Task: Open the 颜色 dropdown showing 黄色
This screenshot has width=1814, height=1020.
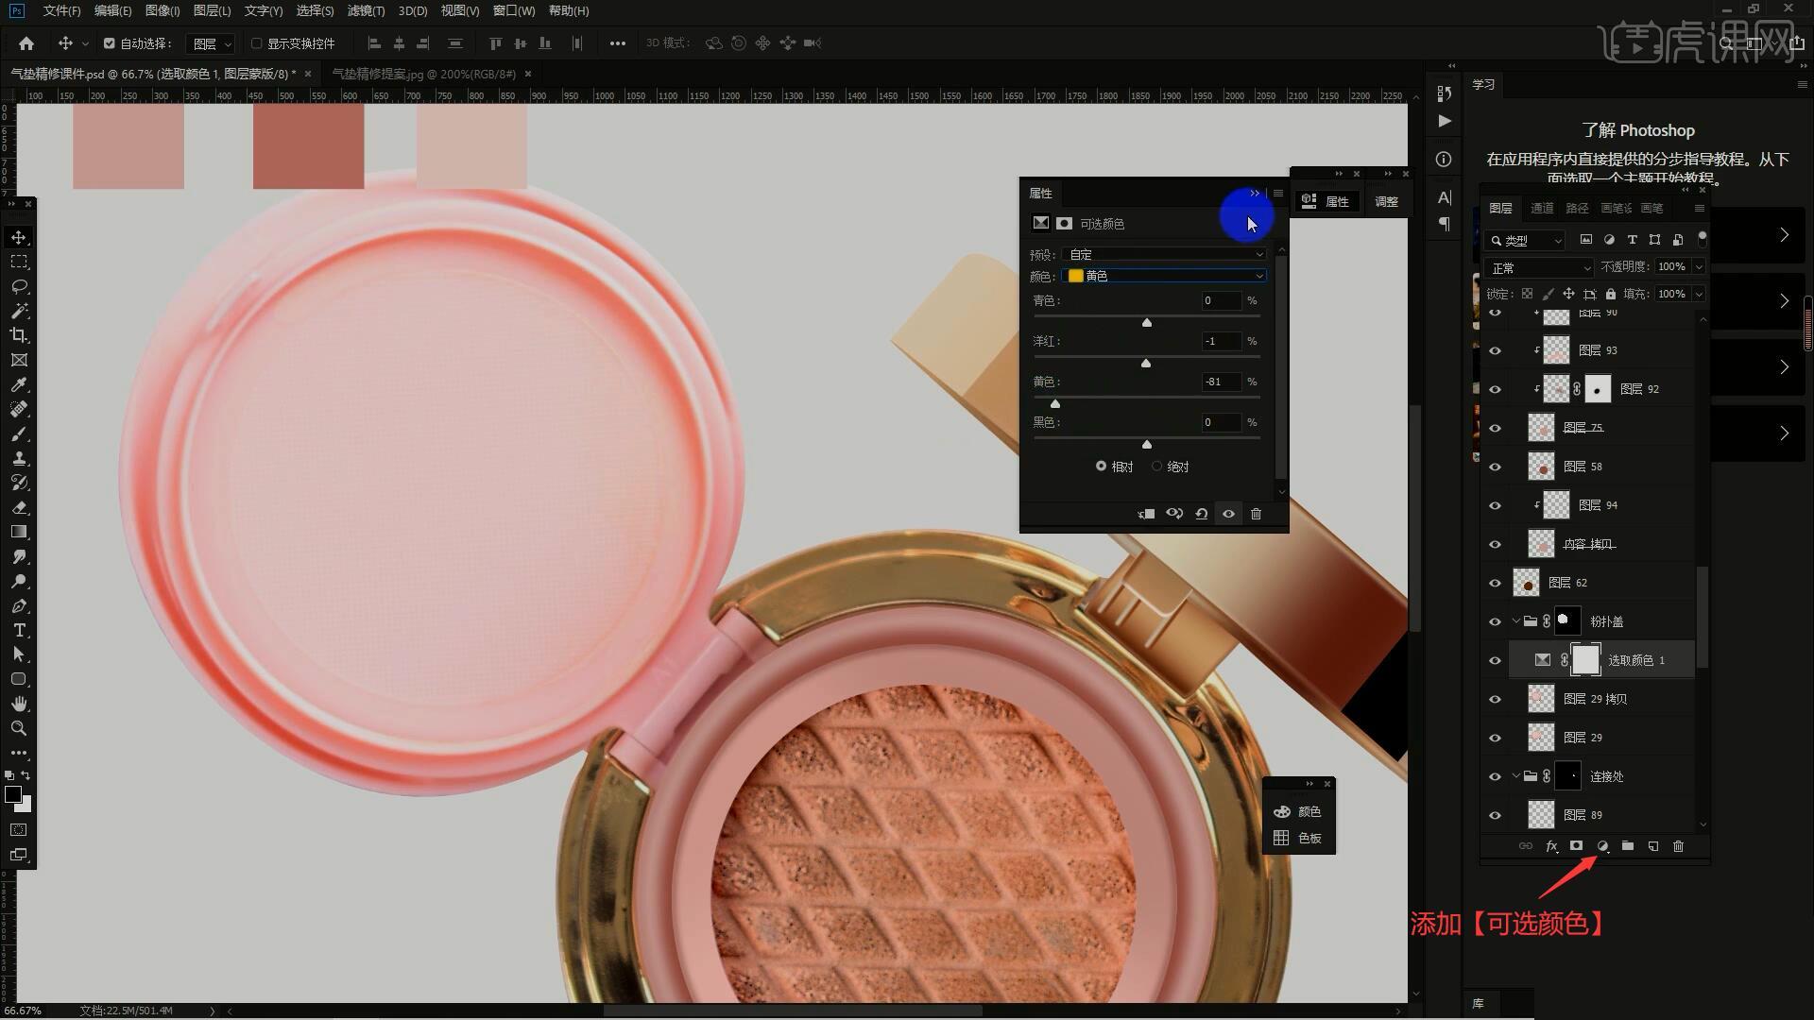Action: [x=1164, y=276]
